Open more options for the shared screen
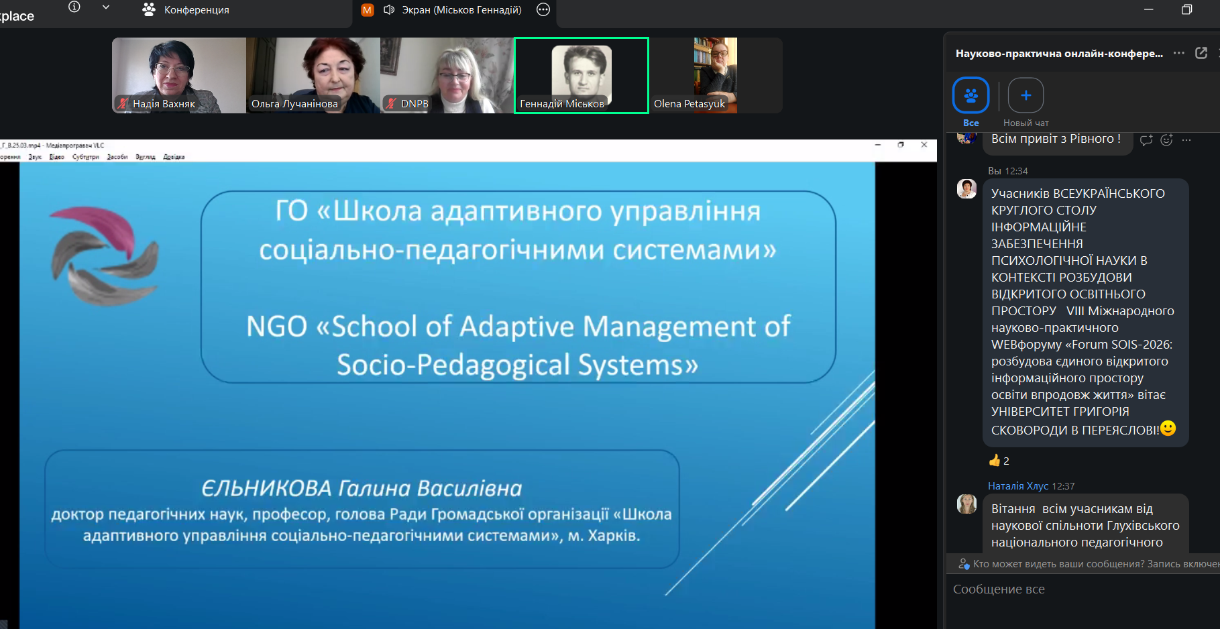1220x629 pixels. [543, 10]
